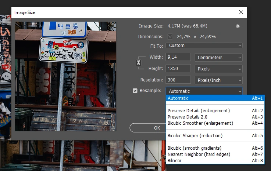Click the OK button
Viewport: 271px width, 171px height.
point(148,128)
